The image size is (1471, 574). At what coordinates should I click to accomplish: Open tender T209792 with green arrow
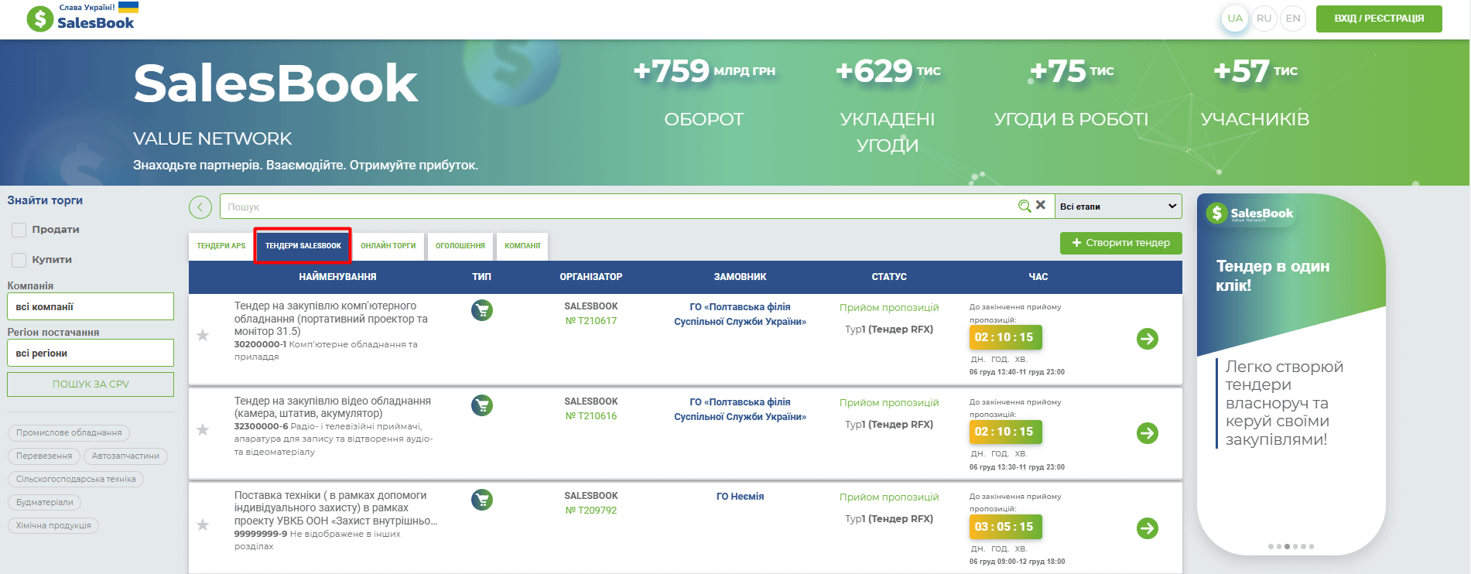click(1148, 528)
